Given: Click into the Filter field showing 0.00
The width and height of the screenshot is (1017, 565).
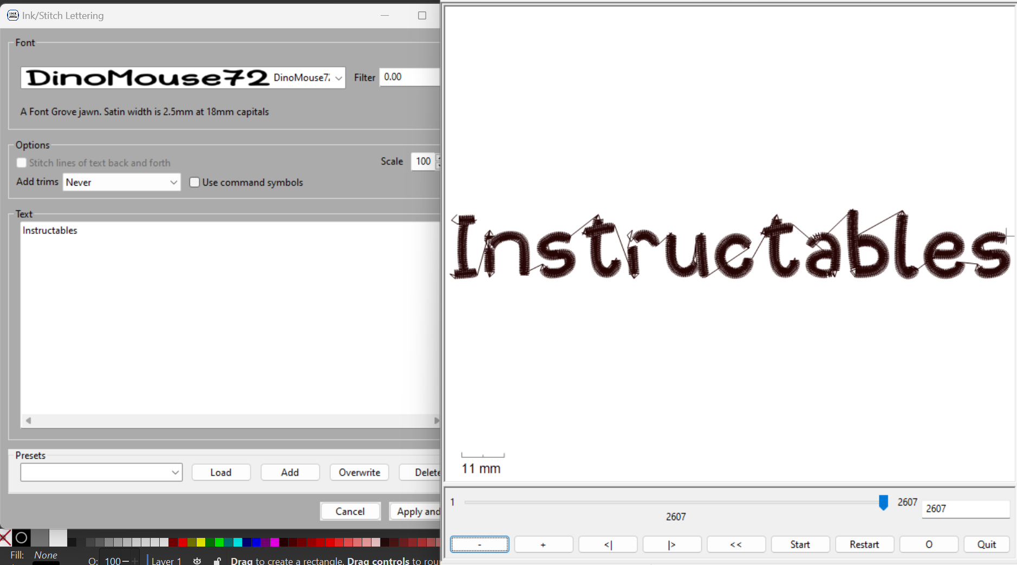Looking at the screenshot, I should (x=409, y=77).
